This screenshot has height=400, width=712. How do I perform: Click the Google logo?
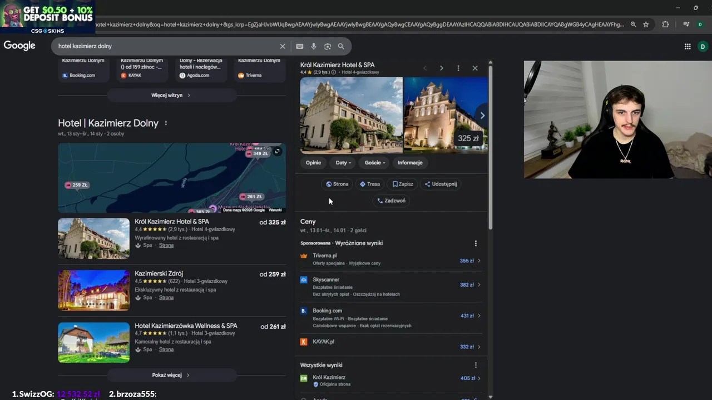(19, 46)
